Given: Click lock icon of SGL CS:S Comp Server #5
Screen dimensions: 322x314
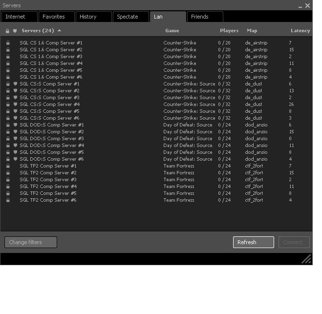Looking at the screenshot, I should tap(8, 111).
